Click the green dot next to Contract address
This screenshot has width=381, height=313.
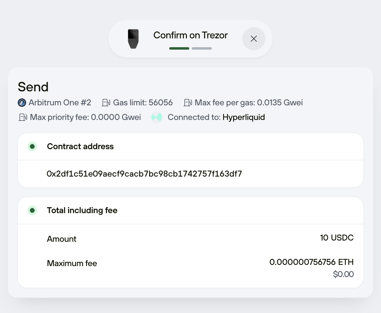tap(32, 146)
